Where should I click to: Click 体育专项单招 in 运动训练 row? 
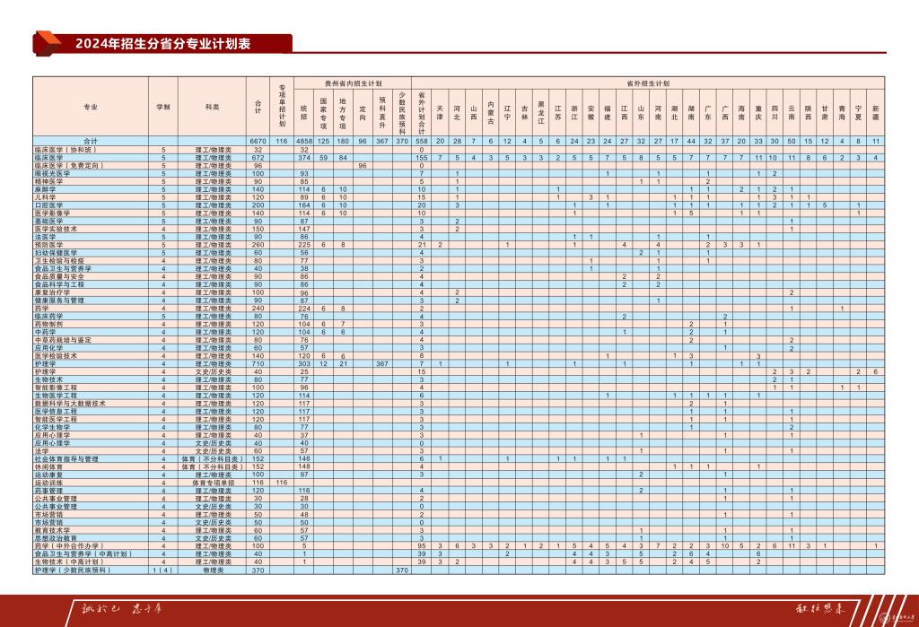(214, 483)
